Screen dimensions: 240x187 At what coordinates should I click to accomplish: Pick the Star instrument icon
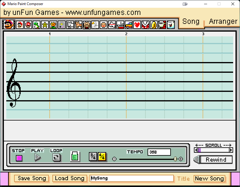click(45, 25)
